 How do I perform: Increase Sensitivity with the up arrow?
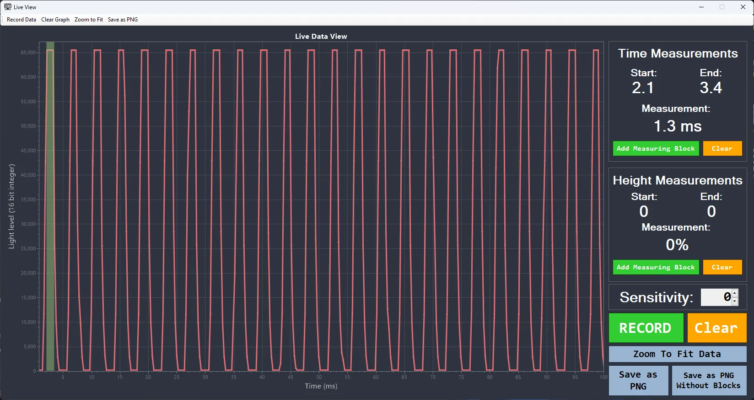735,293
